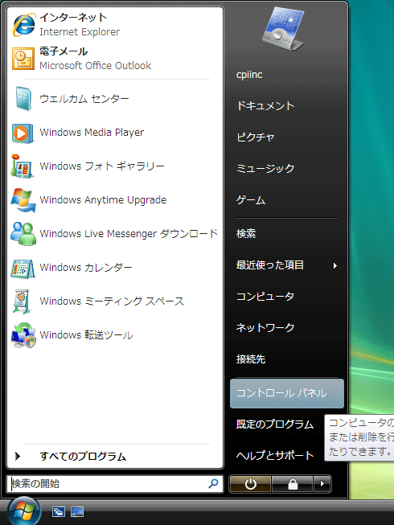Open ヘルプとサポート

[x=275, y=456]
